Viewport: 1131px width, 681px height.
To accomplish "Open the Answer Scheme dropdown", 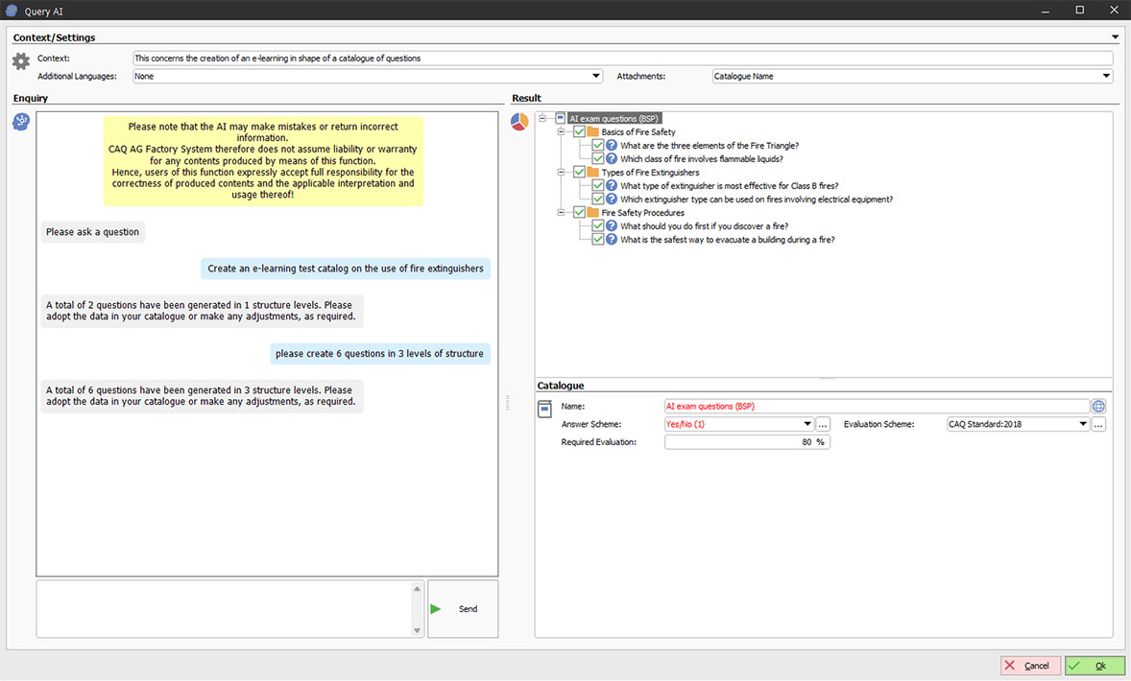I will point(807,424).
